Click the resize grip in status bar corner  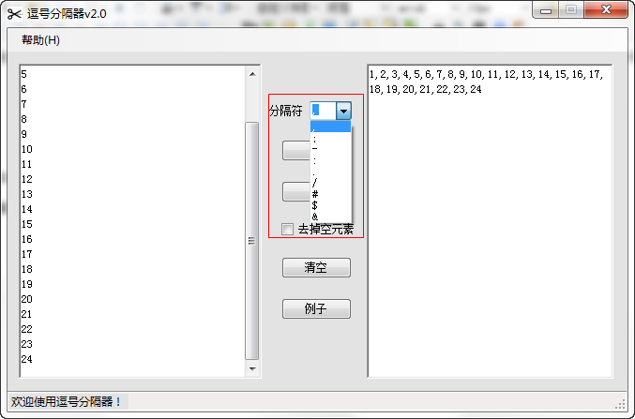(x=620, y=404)
